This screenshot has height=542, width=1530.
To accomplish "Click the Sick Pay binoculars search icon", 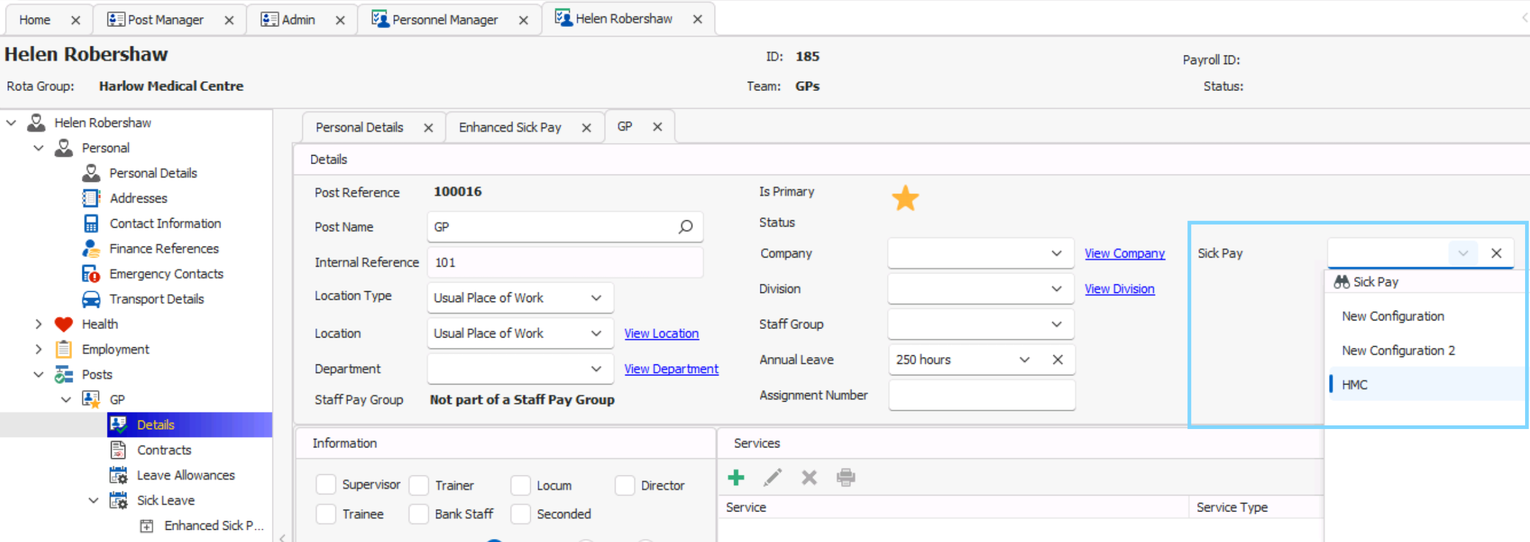I will [1341, 282].
